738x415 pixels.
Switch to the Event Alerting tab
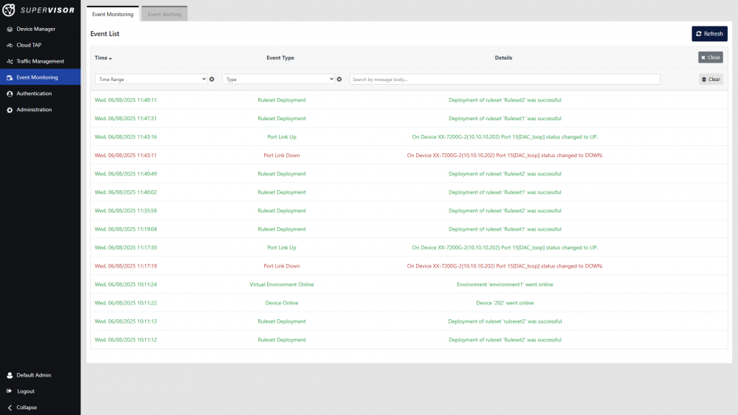pos(164,14)
